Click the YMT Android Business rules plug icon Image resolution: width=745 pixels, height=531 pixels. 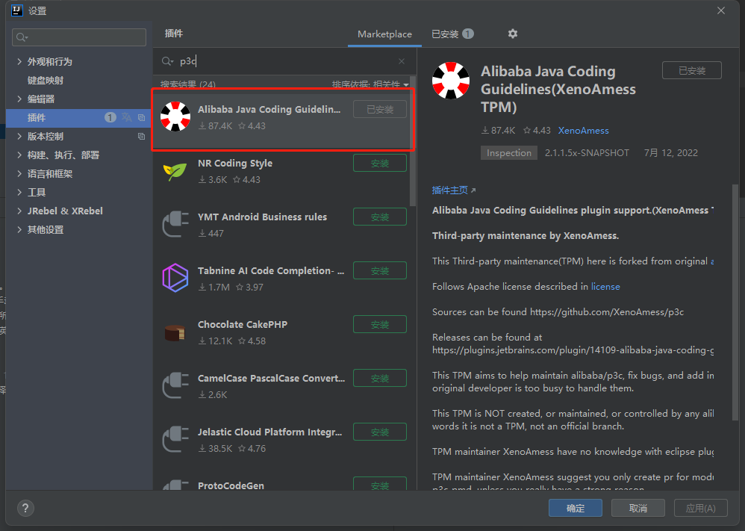click(175, 224)
